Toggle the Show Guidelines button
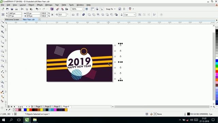 click(102, 9)
